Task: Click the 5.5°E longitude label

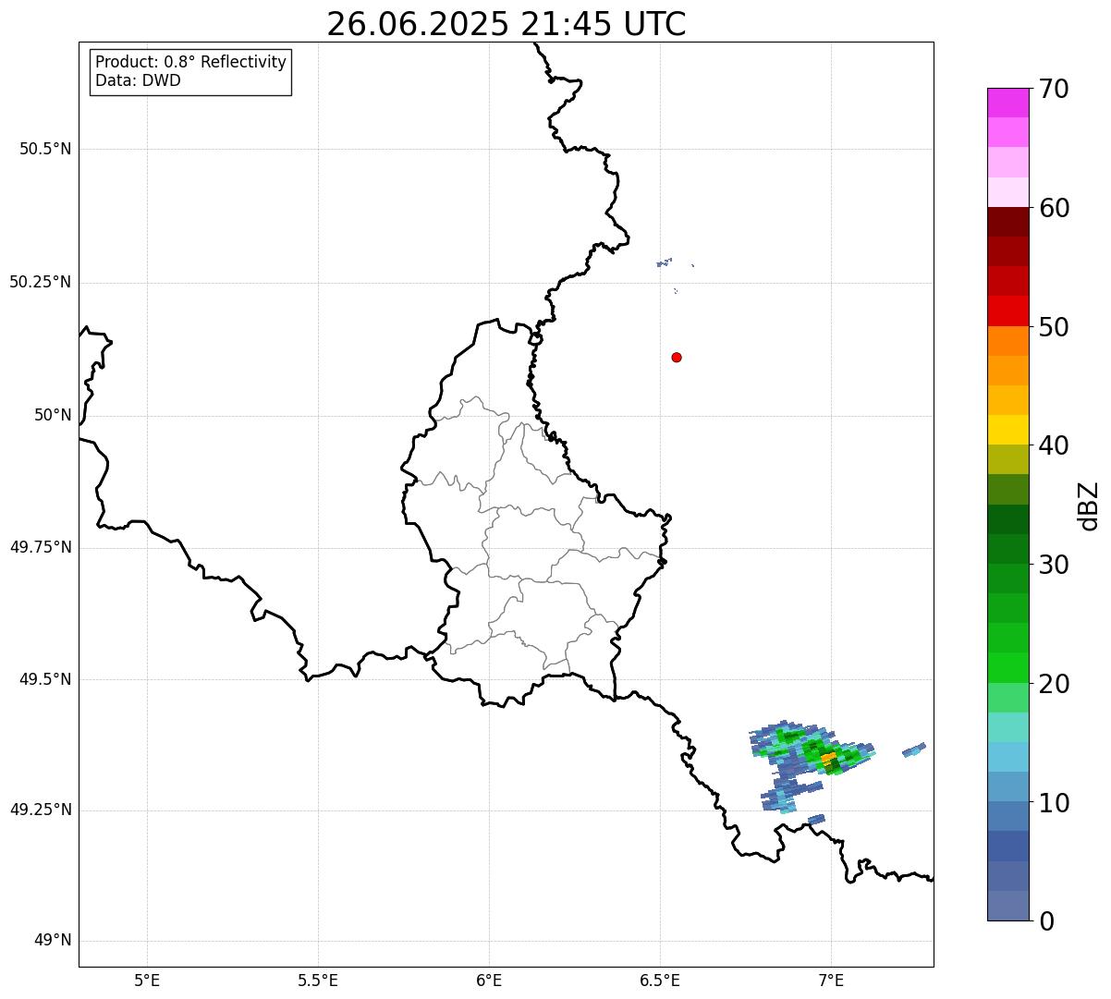Action: coord(318,980)
